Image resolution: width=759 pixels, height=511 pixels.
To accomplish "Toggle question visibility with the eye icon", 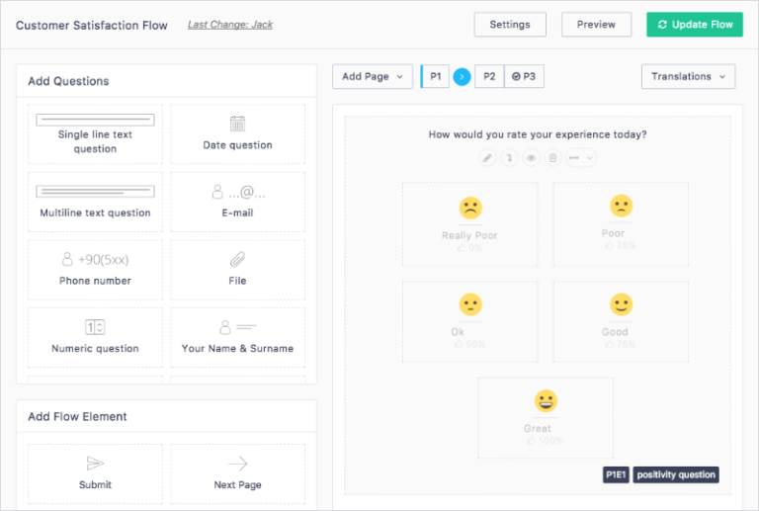I will 531,158.
